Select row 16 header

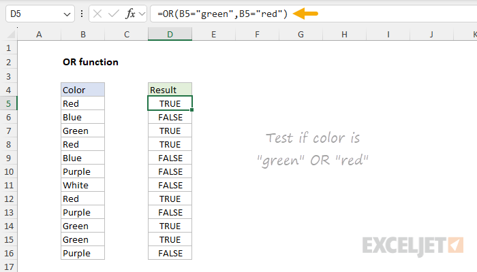tap(8, 253)
